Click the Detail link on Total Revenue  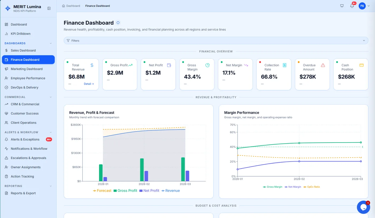coord(89,84)
